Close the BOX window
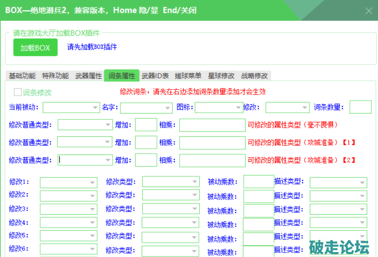The image size is (378, 257). tap(369, 11)
